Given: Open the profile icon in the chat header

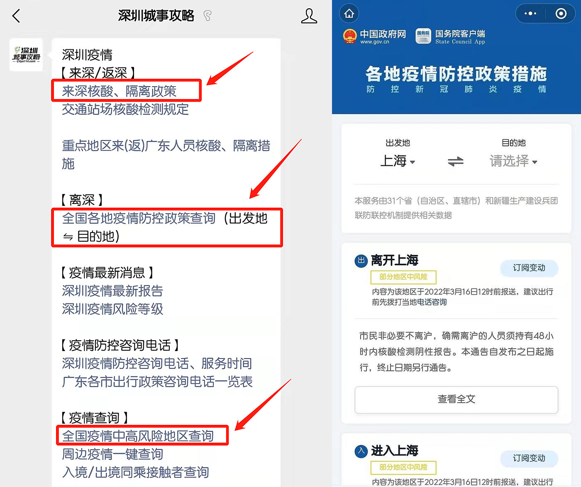Looking at the screenshot, I should pyautogui.click(x=309, y=16).
